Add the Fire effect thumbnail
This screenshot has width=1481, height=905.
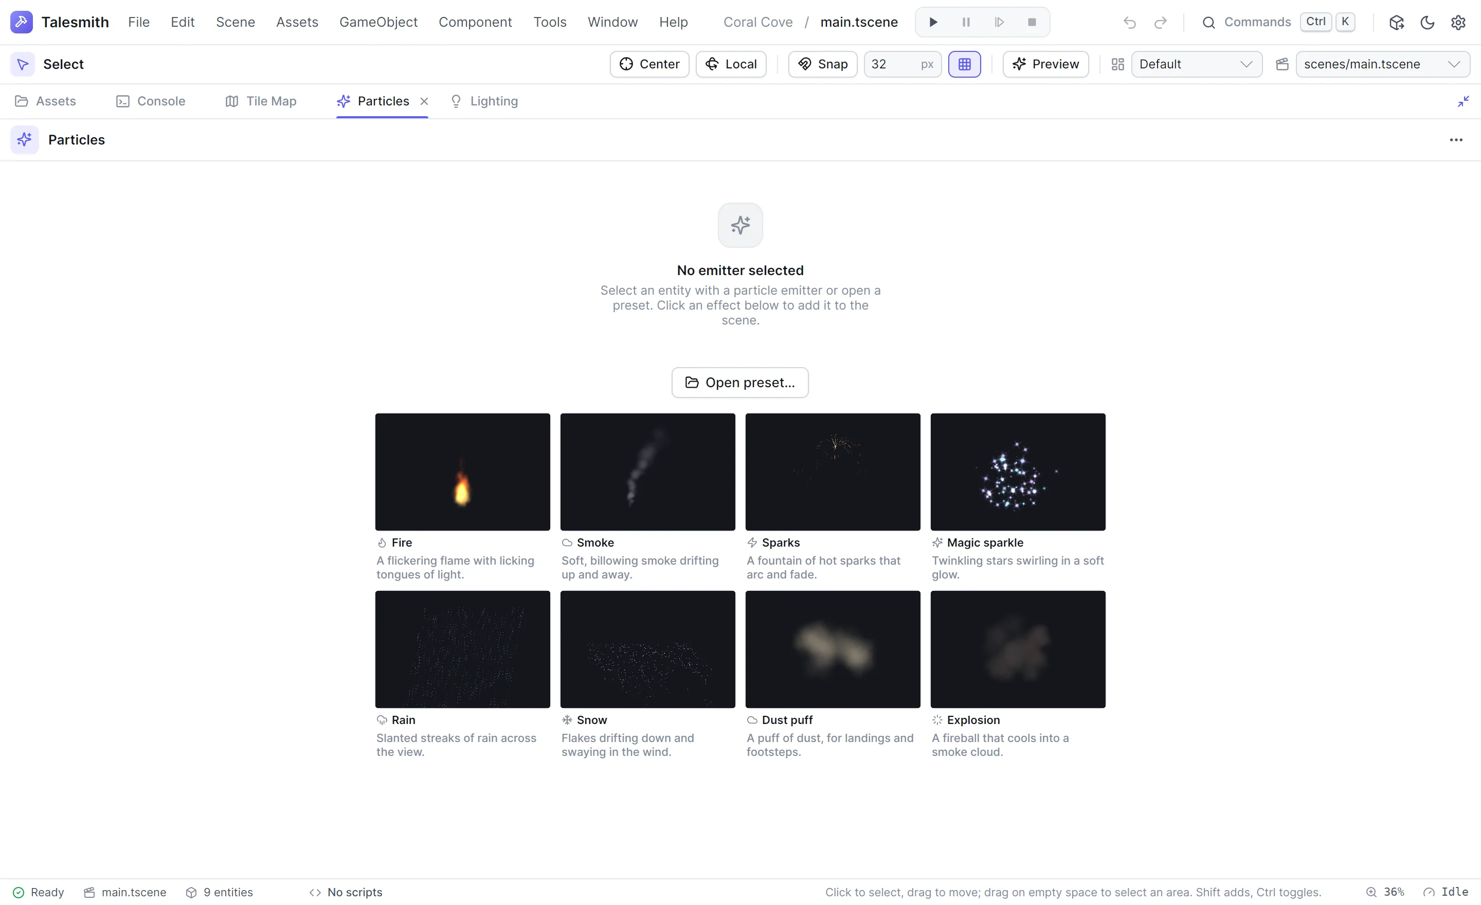462,472
